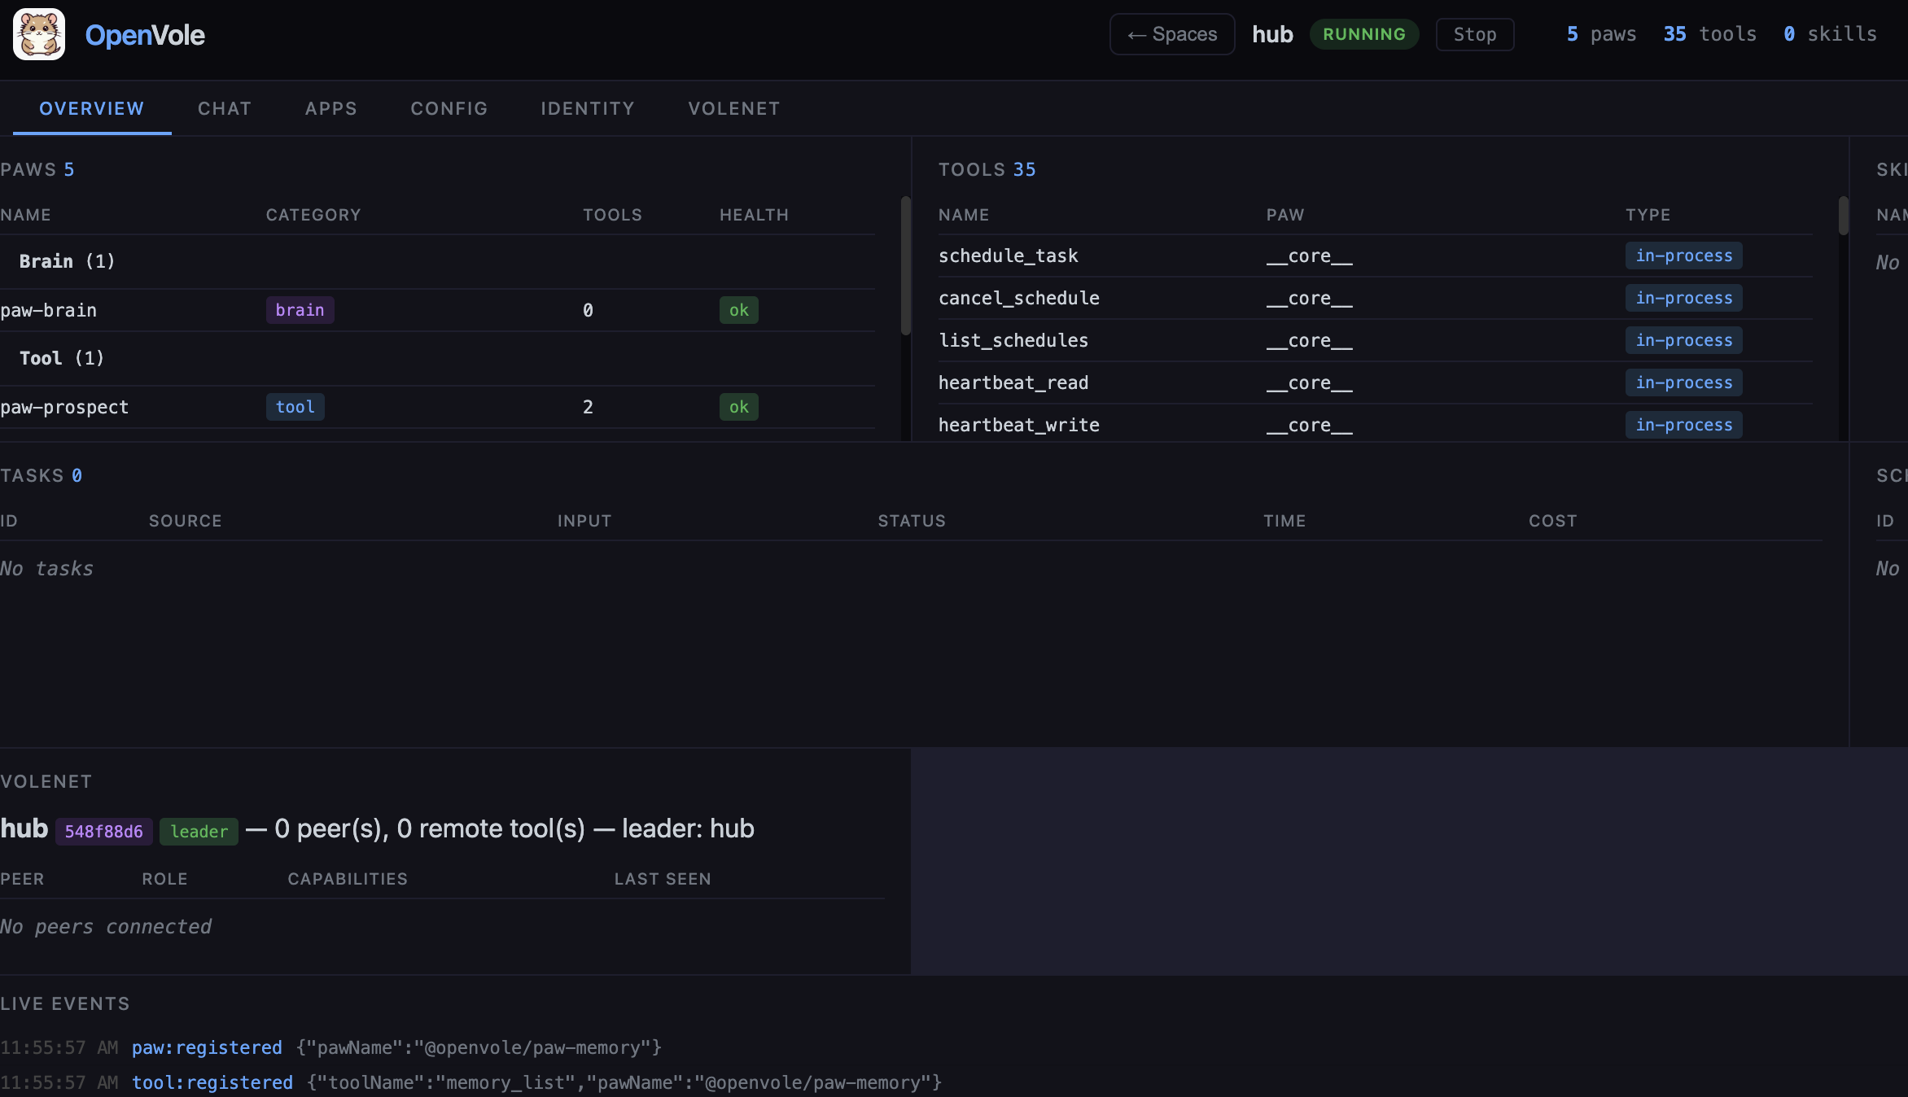Select the heartbeat_read tool row
The height and width of the screenshot is (1097, 1908).
tap(1376, 382)
